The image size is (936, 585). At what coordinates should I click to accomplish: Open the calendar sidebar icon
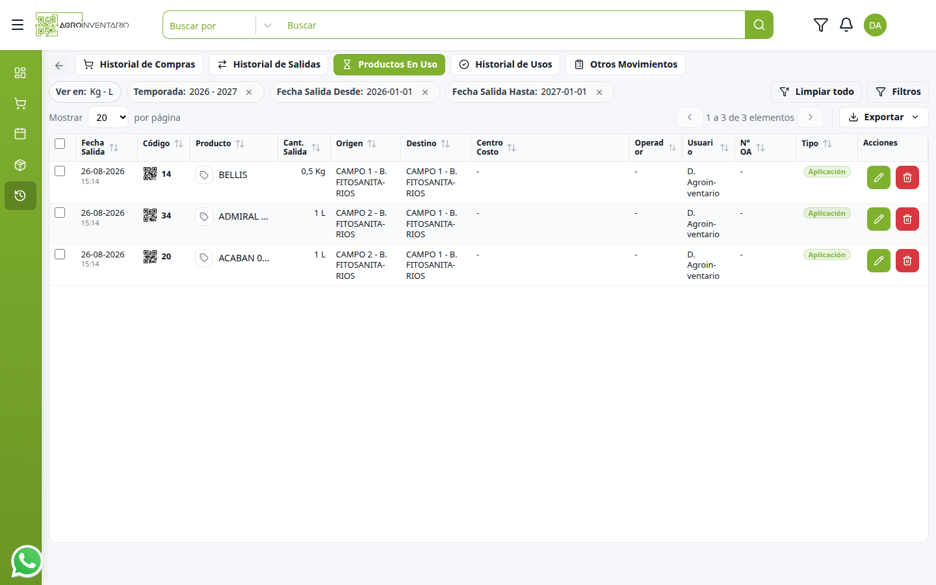click(20, 134)
